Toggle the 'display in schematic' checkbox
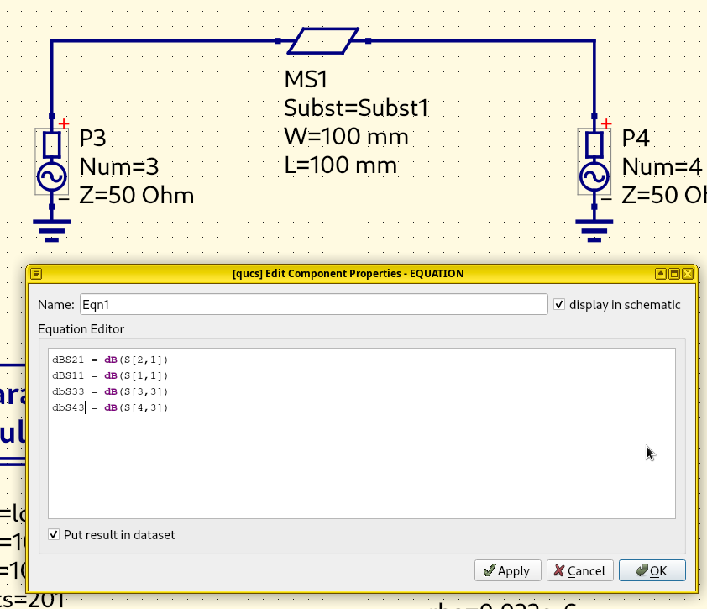Image resolution: width=707 pixels, height=609 pixels. tap(560, 304)
